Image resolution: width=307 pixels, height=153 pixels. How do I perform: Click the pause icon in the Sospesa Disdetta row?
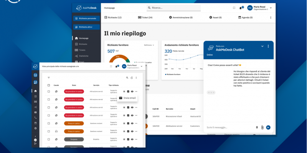124,139
